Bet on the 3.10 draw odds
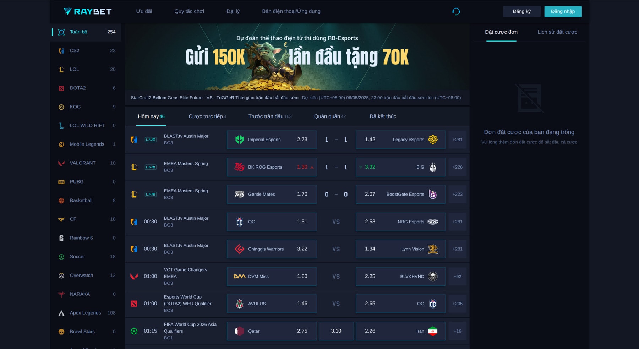The image size is (639, 349). coord(336,331)
